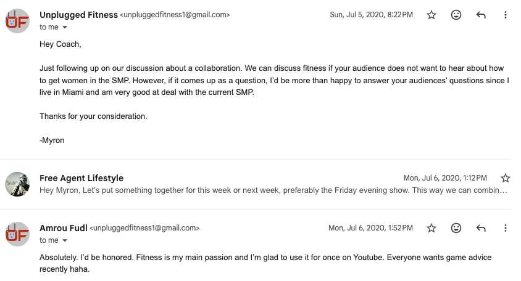Expand recipient details on Amrou Fudl's email

(65, 240)
